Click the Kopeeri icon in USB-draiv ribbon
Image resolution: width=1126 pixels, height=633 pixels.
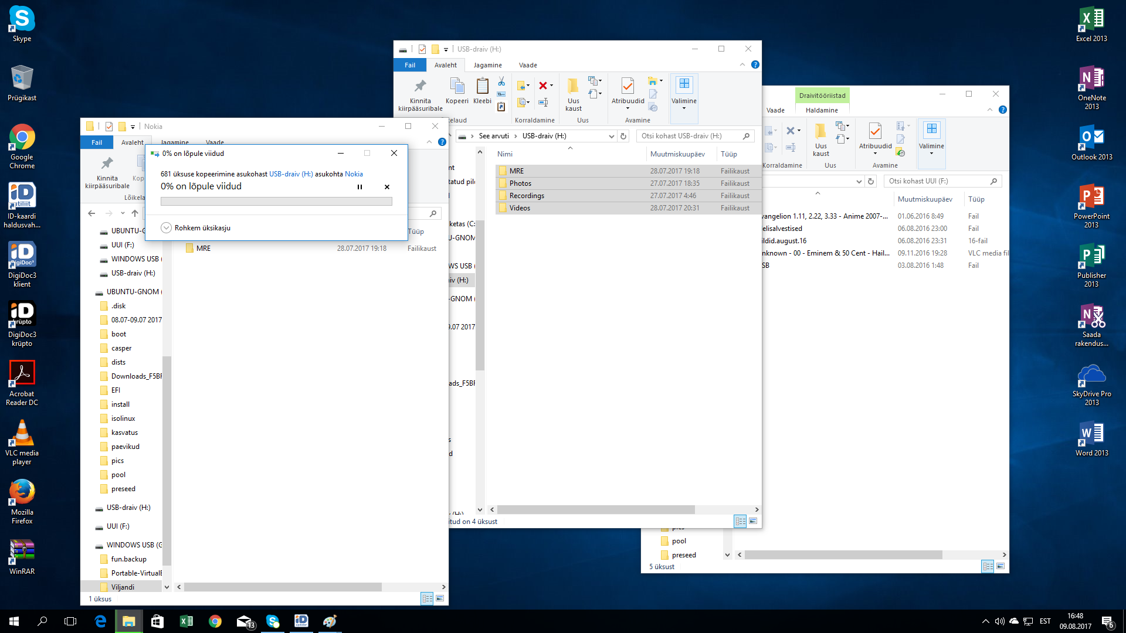(x=457, y=91)
